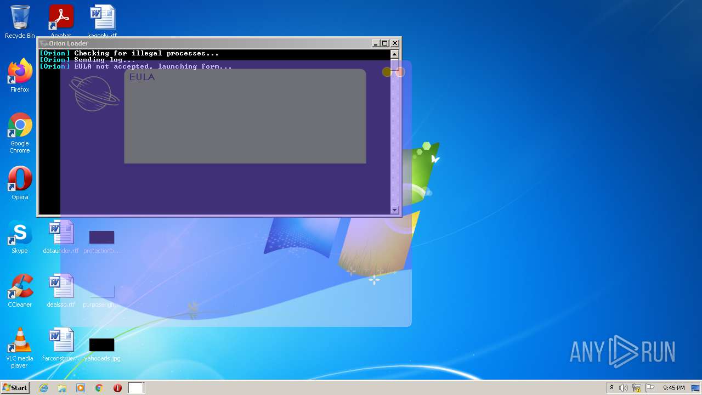Click Opera icon in the taskbar
The height and width of the screenshot is (395, 702).
coord(117,388)
